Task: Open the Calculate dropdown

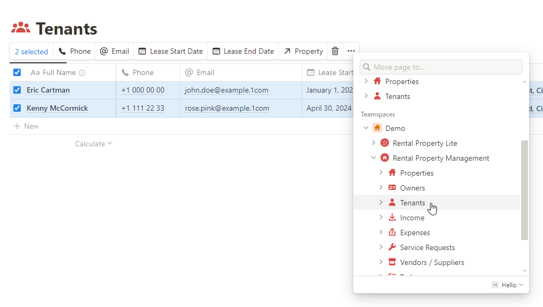Action: [93, 144]
